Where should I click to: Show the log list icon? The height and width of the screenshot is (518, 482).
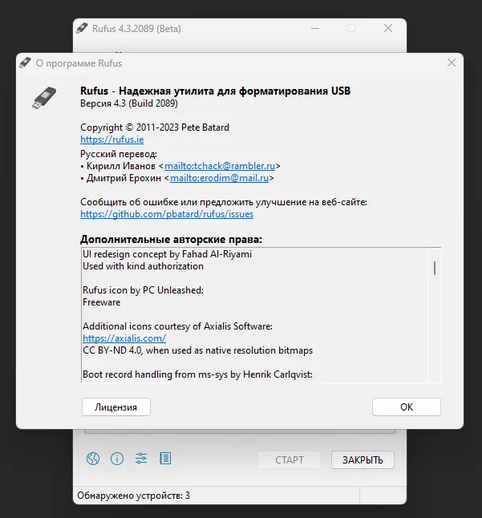tap(165, 459)
